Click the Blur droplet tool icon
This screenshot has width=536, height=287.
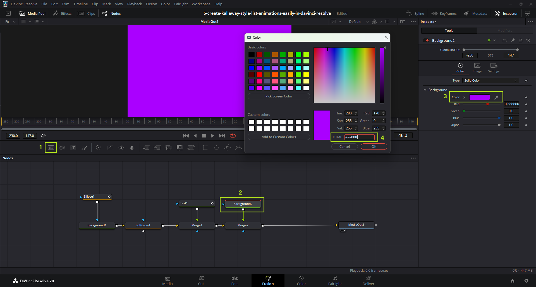click(x=132, y=148)
